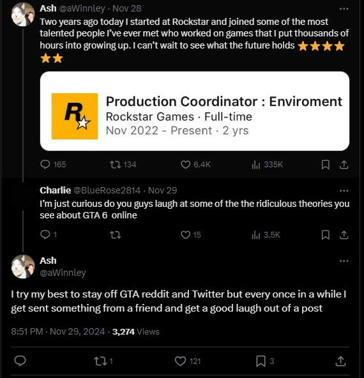Open Ash's avatar on the top tweet
The height and width of the screenshot is (378, 364).
point(23,15)
